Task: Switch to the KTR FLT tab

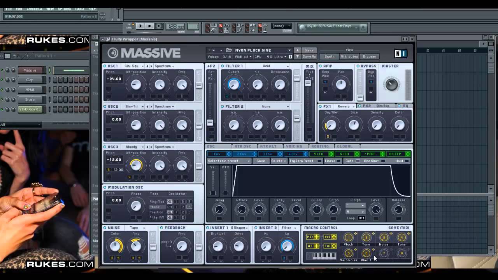Action: point(268,147)
